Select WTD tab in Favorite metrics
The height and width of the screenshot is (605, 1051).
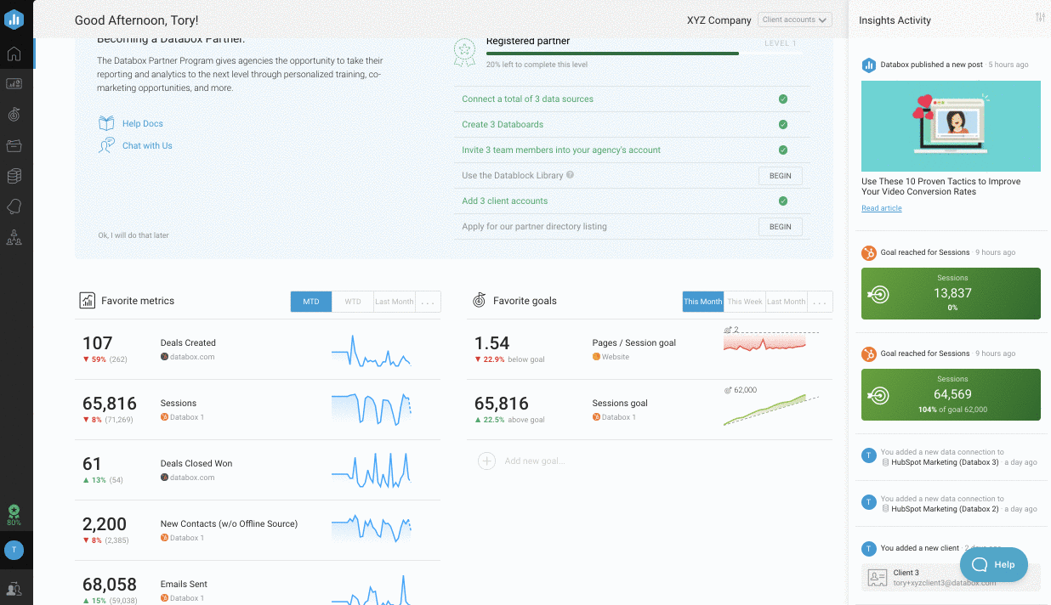(x=353, y=302)
